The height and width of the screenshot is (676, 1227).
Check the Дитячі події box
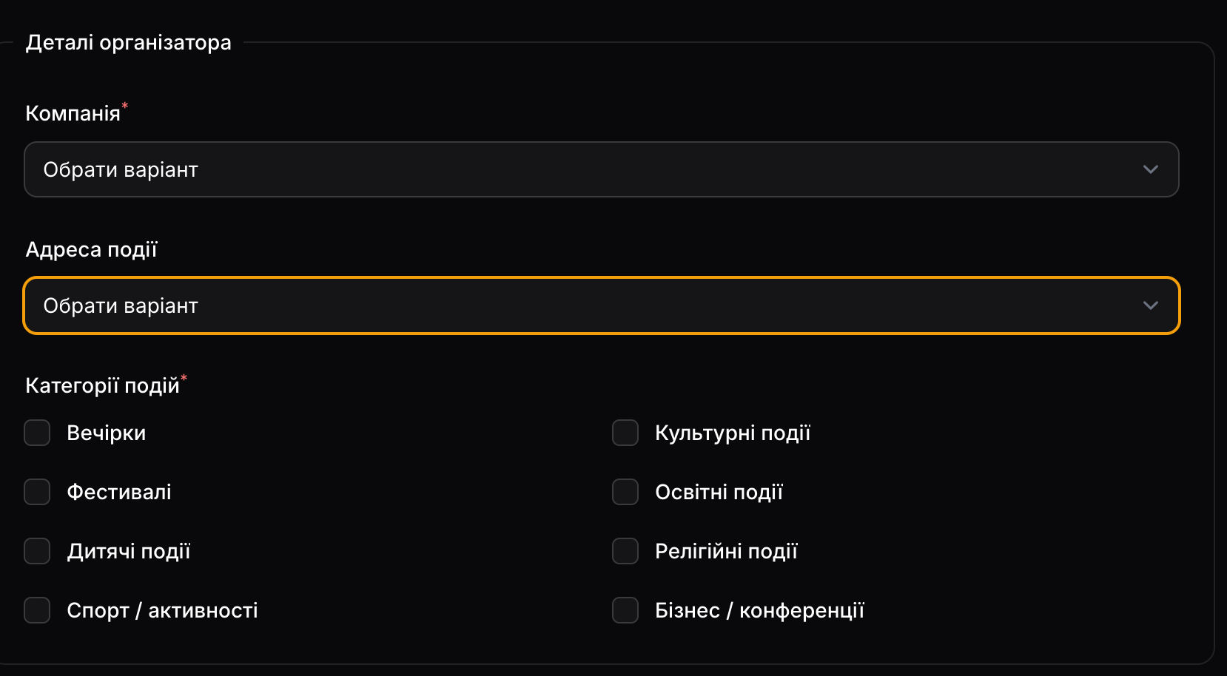point(37,551)
